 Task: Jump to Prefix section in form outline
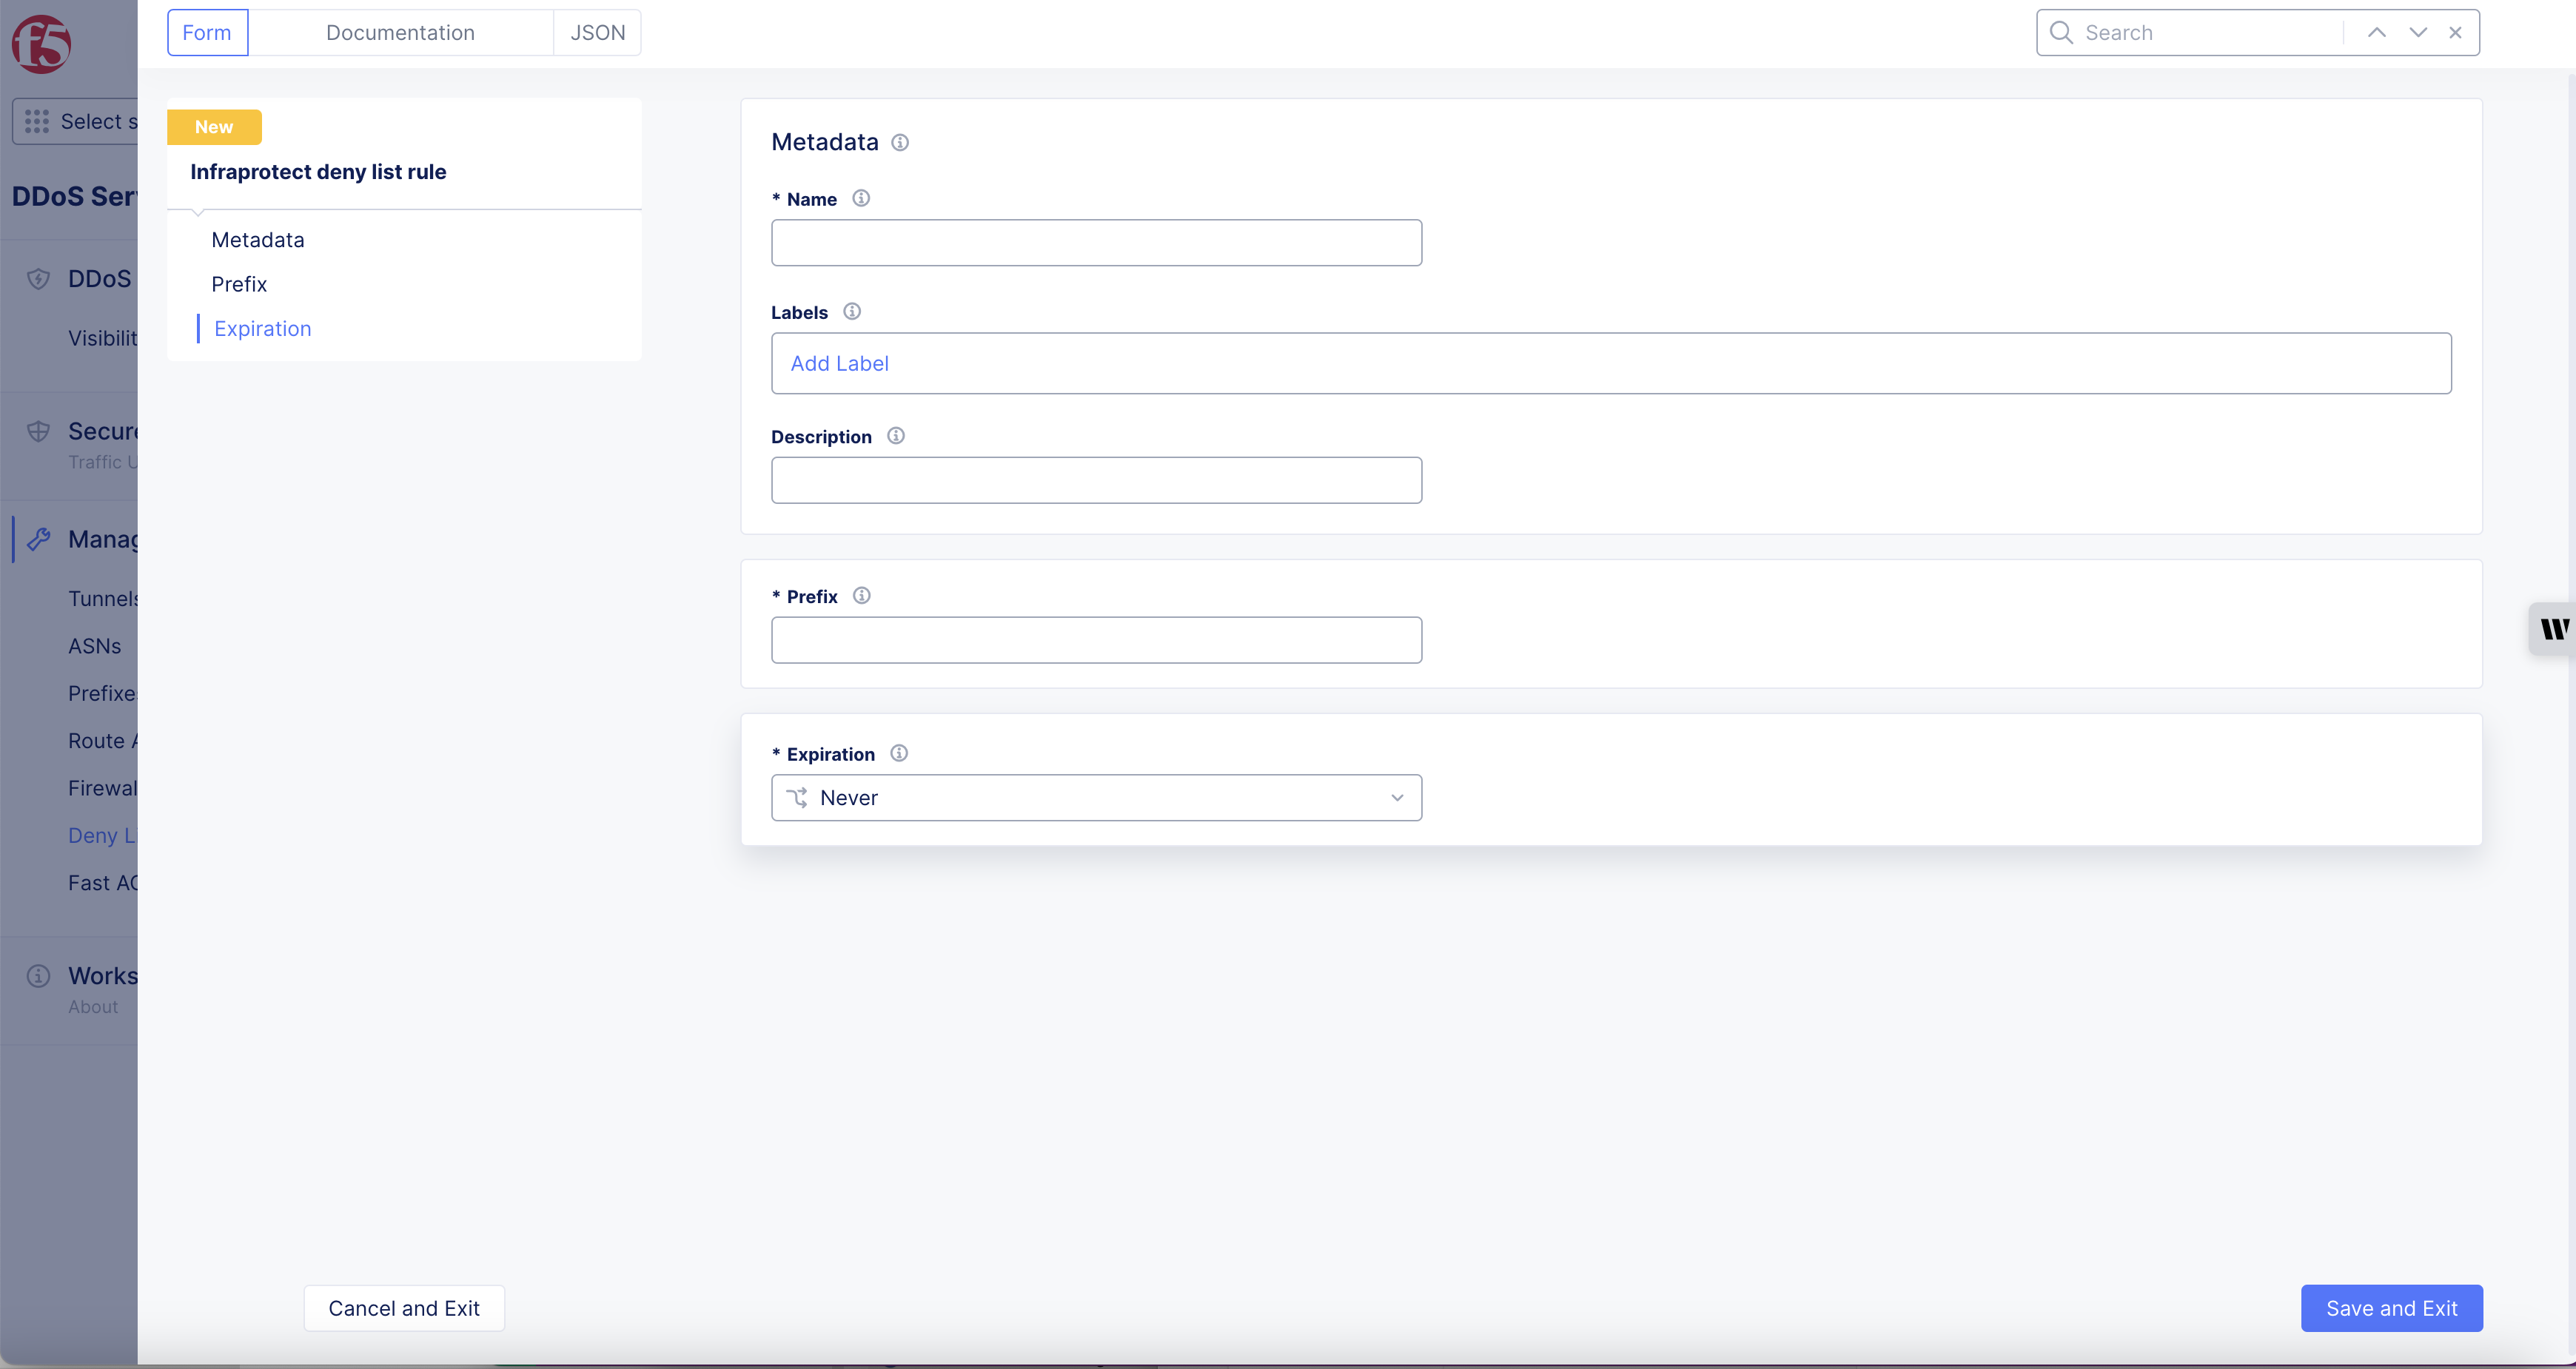[x=239, y=284]
